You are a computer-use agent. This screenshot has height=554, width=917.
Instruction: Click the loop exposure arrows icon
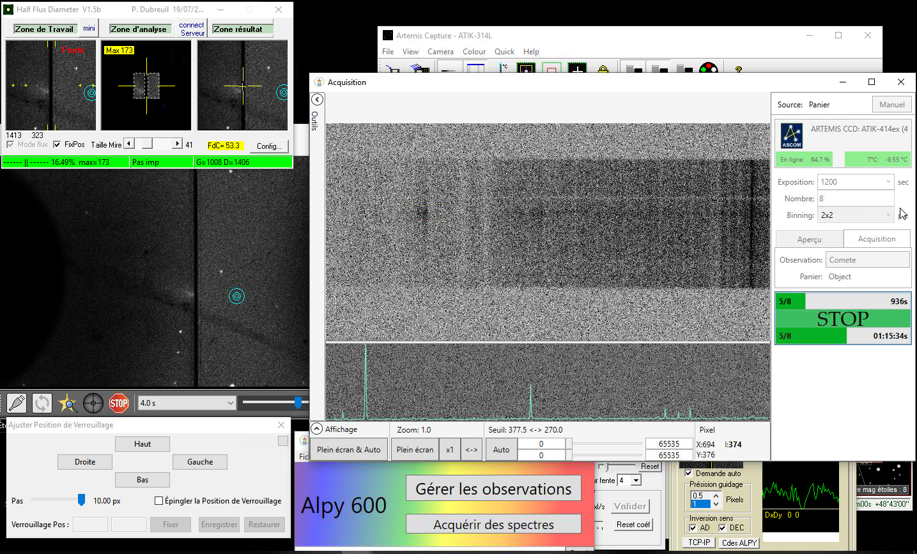pyautogui.click(x=42, y=403)
